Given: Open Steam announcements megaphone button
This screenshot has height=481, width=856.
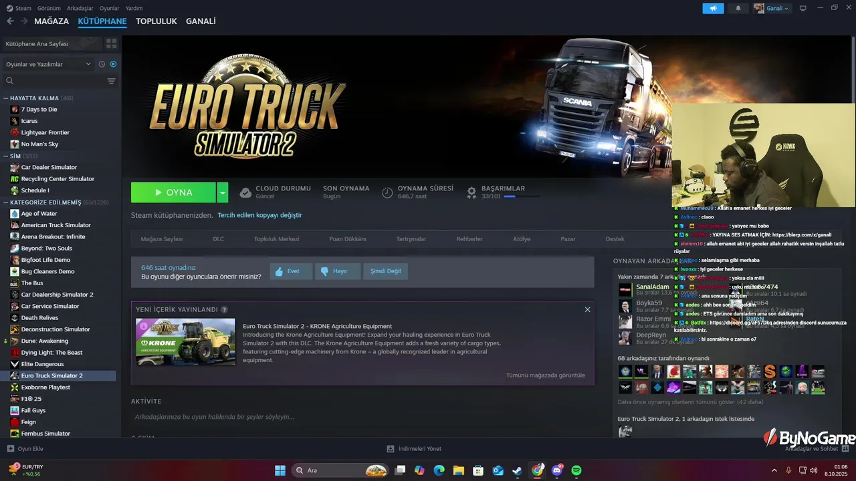Looking at the screenshot, I should [x=713, y=8].
